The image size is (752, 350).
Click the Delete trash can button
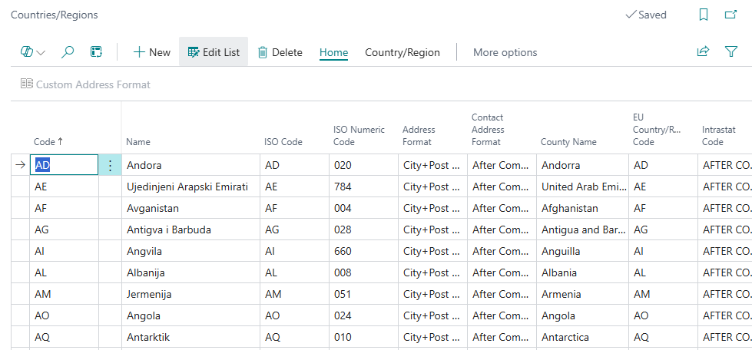tap(280, 52)
